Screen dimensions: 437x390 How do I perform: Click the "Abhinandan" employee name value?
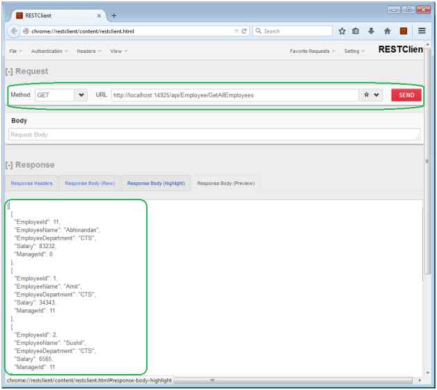[81, 230]
